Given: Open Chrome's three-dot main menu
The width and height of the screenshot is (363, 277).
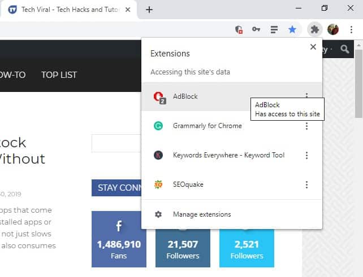Looking at the screenshot, I should coord(352,29).
